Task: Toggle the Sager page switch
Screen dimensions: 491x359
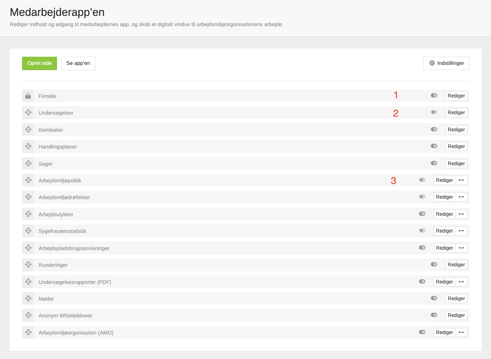Action: [434, 163]
